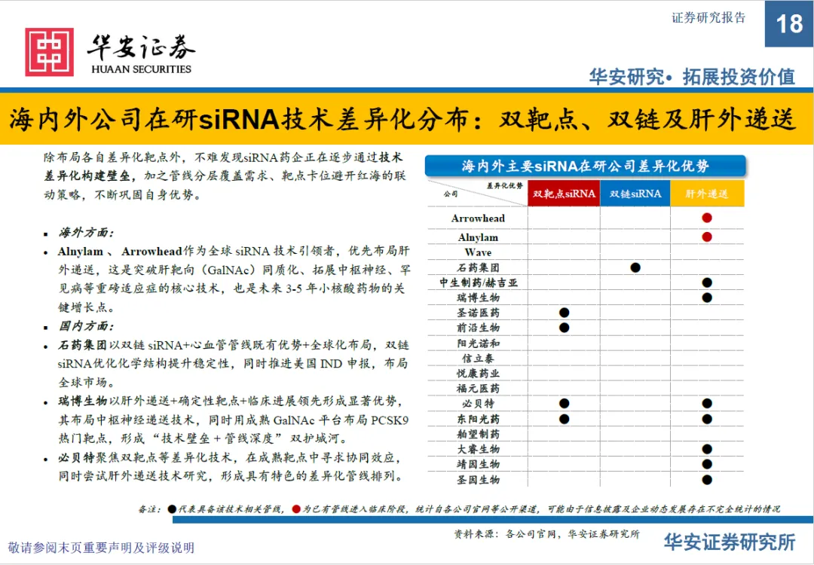This screenshot has width=814, height=565.
Task: Select the 东阳光药 row label
Action: tap(478, 419)
